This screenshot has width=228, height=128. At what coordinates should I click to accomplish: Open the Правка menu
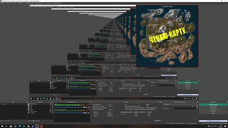(x=9, y=3)
